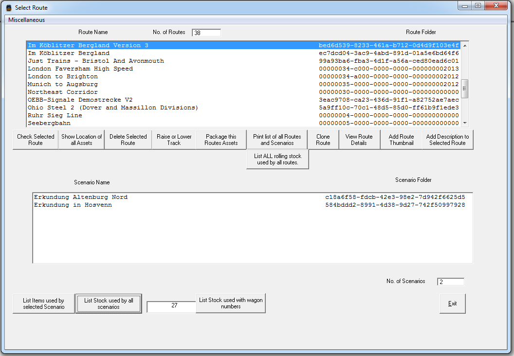Open Raise or Lower Track tool

pos(174,140)
